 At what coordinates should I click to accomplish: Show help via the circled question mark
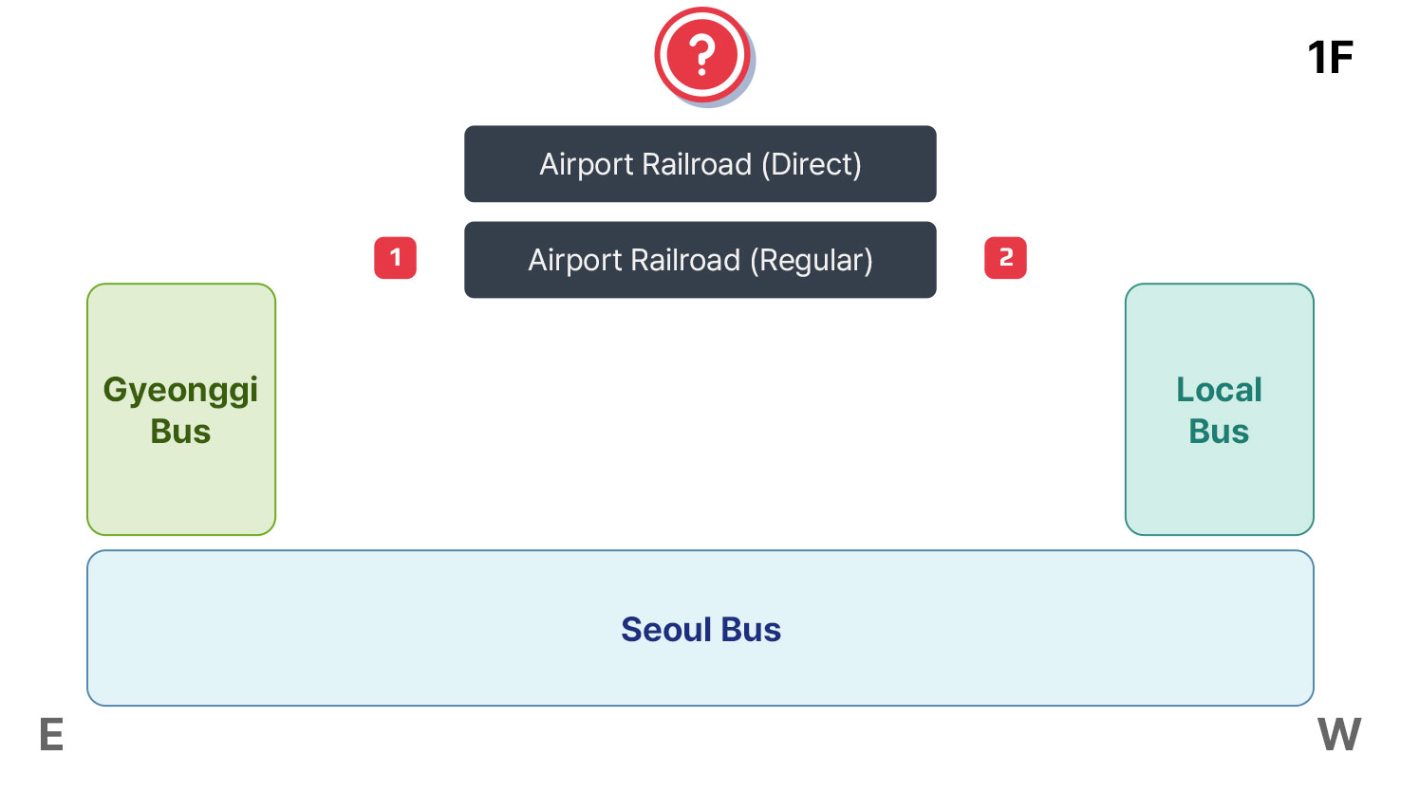[x=702, y=55]
